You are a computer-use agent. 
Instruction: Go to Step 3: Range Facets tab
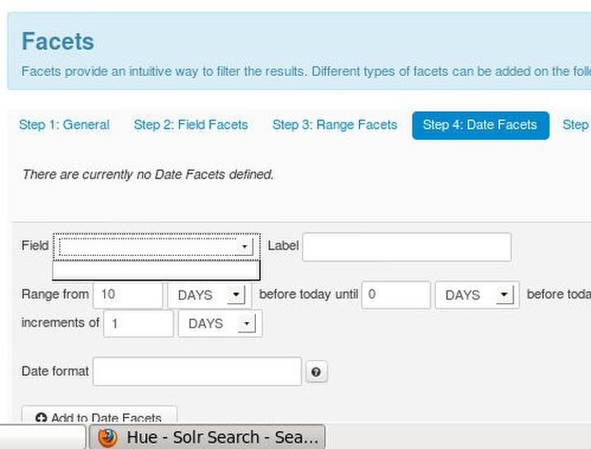click(335, 125)
